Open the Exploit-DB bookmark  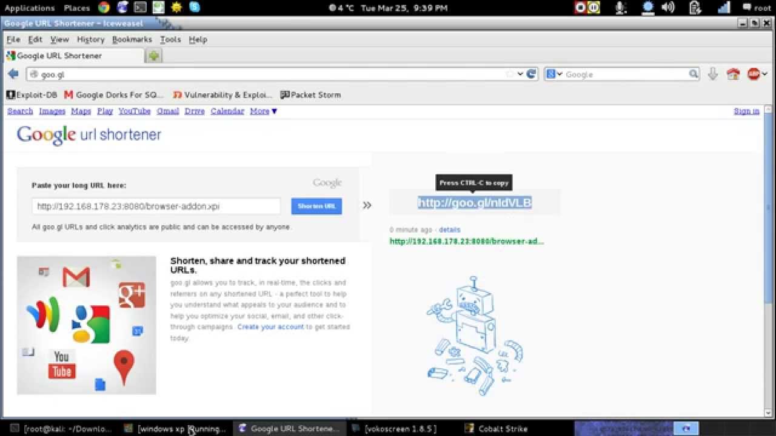pos(32,95)
